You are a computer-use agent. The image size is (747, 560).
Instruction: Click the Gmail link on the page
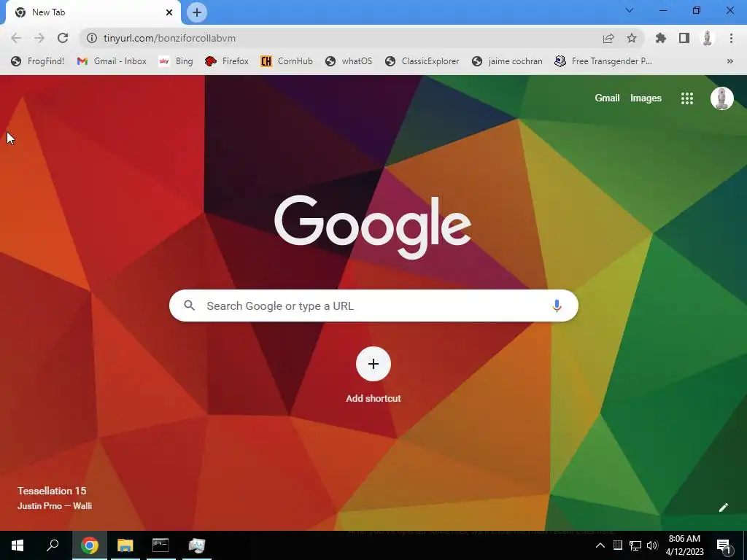(x=607, y=98)
